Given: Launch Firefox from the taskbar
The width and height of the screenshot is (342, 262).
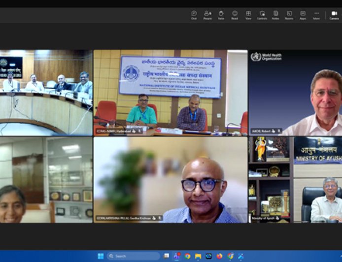Looking at the screenshot, I should 219,256.
